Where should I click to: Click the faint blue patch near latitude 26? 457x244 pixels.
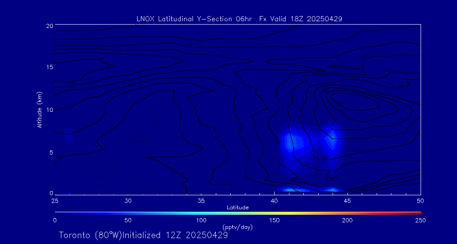tap(69, 136)
